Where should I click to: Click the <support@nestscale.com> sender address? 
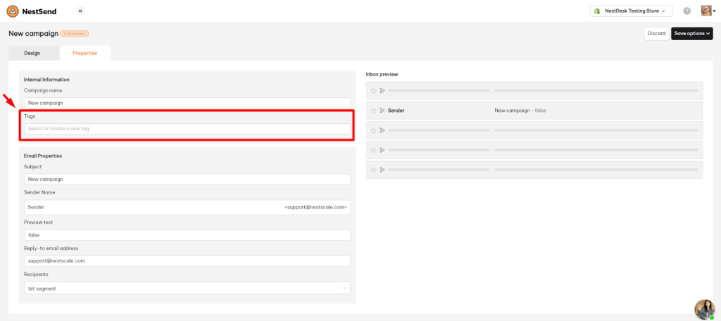click(x=315, y=208)
